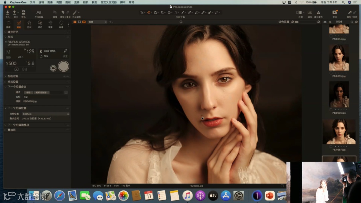Image resolution: width=361 pixels, height=203 pixels.
Task: Toggle exposure warning (曝光警告) triangle
Action: pyautogui.click(x=318, y=12)
